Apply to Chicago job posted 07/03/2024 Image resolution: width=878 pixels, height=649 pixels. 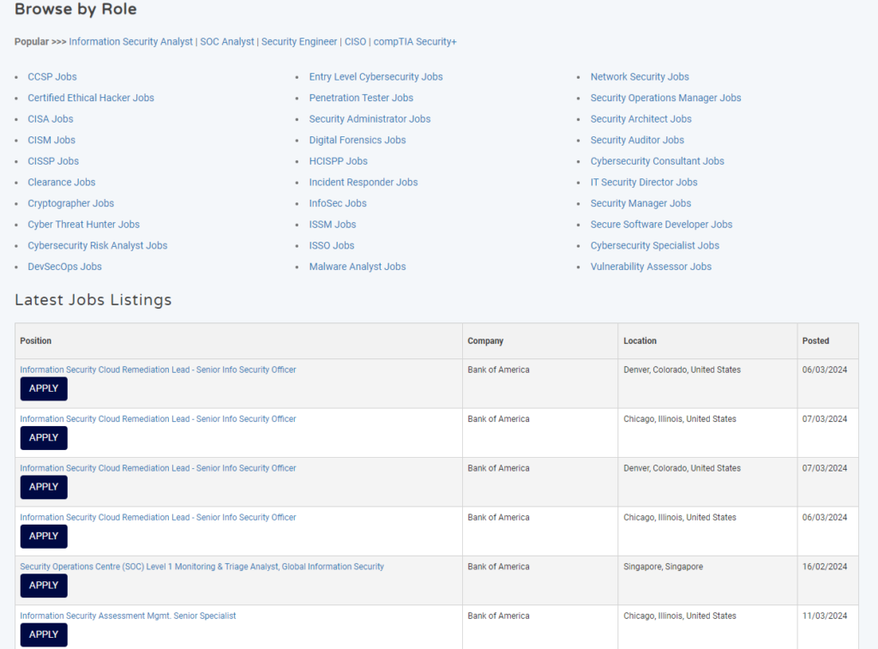pyautogui.click(x=44, y=438)
